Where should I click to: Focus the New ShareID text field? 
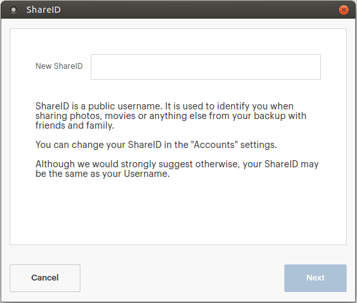(206, 67)
